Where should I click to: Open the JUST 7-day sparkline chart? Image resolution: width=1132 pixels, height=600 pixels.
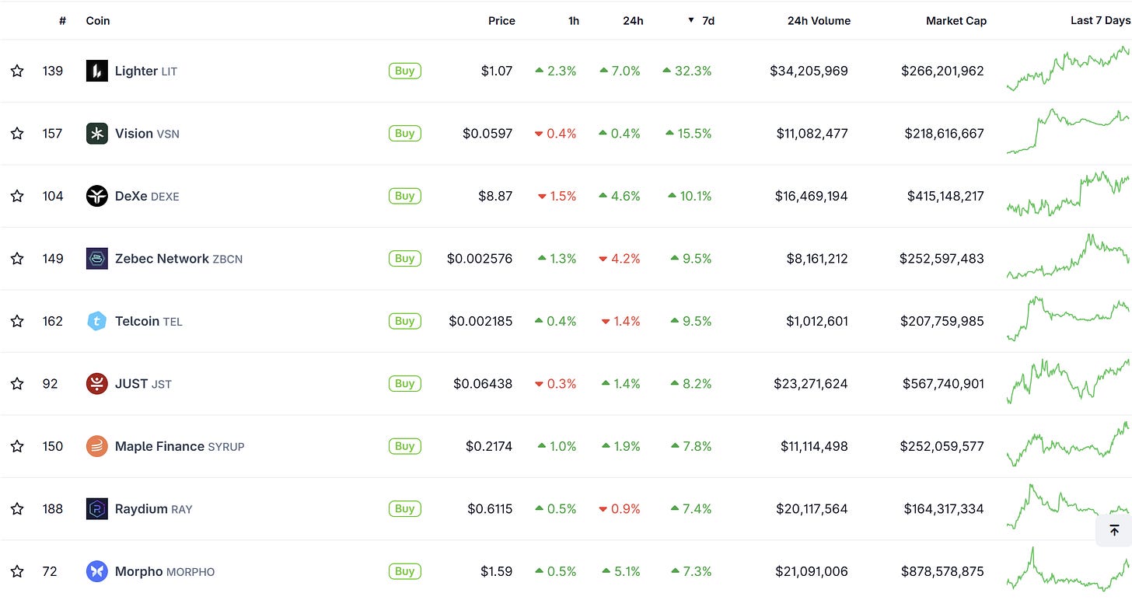coord(1068,381)
